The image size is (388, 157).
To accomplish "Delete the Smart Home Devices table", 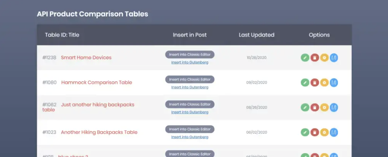I will pos(315,58).
